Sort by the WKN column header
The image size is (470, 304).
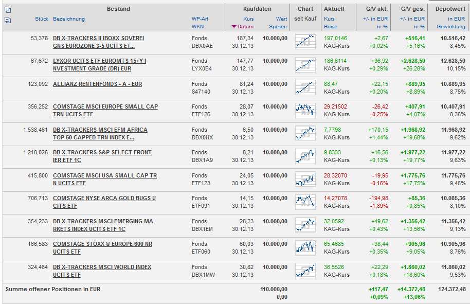click(x=197, y=27)
